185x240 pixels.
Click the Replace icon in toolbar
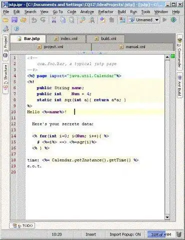pyautogui.click(x=91, y=20)
